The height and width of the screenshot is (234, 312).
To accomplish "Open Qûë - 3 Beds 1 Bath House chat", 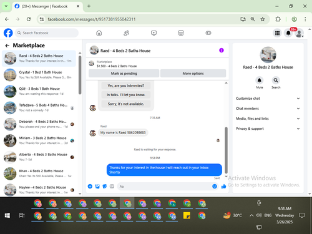I will 39,91.
